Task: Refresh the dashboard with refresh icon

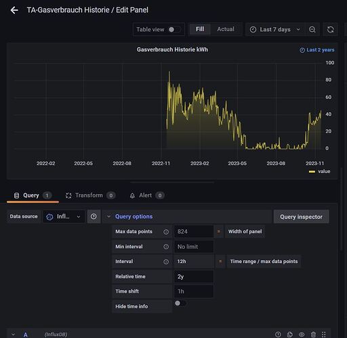Action: [331, 29]
